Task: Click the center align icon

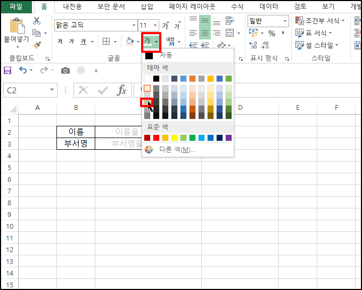Action: coord(205,33)
